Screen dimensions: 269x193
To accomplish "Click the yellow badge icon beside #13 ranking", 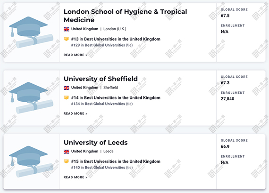I will 66,39.
